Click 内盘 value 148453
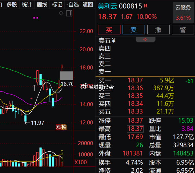195x173 pixels. click(183, 153)
